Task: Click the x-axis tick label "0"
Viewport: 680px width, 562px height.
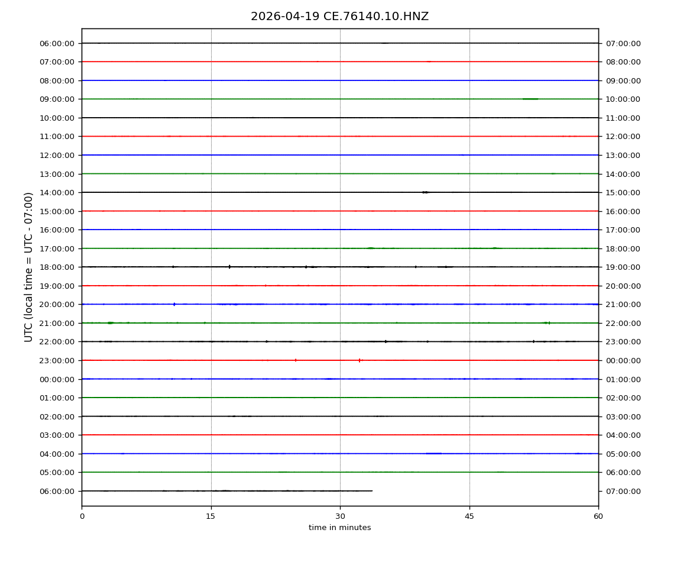Action: click(82, 516)
